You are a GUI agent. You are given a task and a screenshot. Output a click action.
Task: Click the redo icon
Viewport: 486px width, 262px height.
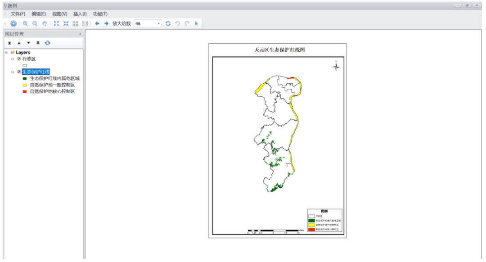click(x=187, y=23)
